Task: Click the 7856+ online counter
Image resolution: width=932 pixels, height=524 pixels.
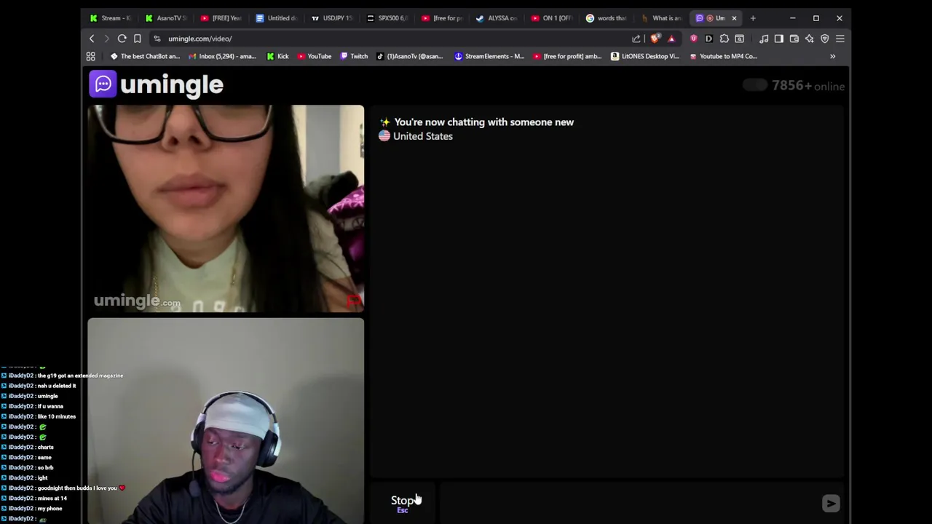Action: click(x=808, y=86)
